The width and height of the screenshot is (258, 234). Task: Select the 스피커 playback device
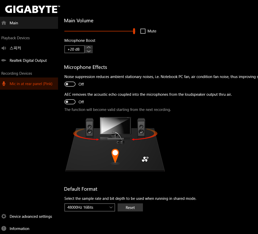click(x=29, y=48)
